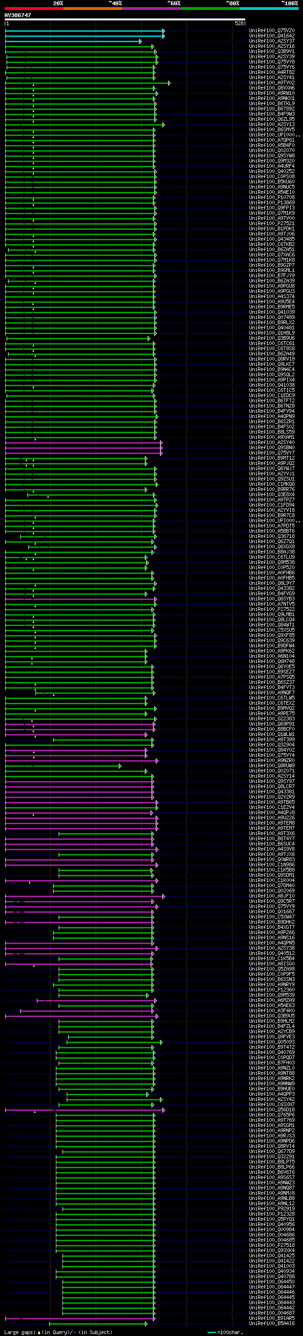Select label UniRef100_P92919
303x1336 pixels.
271,1209
